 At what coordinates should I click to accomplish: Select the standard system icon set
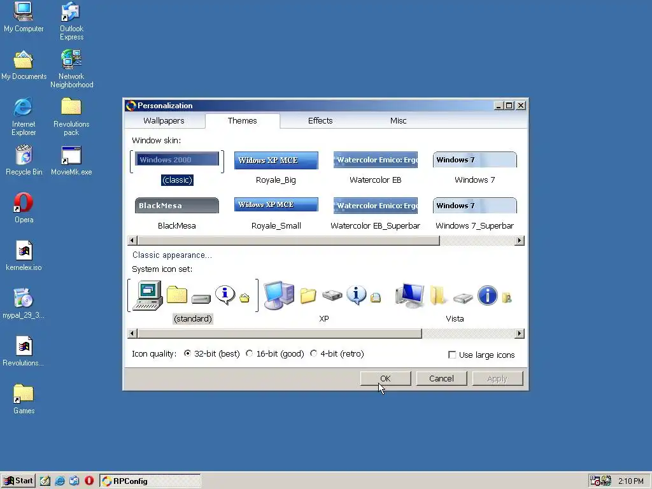tap(193, 302)
